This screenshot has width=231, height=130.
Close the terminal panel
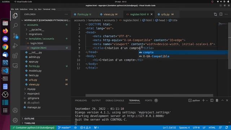[x=227, y=100]
